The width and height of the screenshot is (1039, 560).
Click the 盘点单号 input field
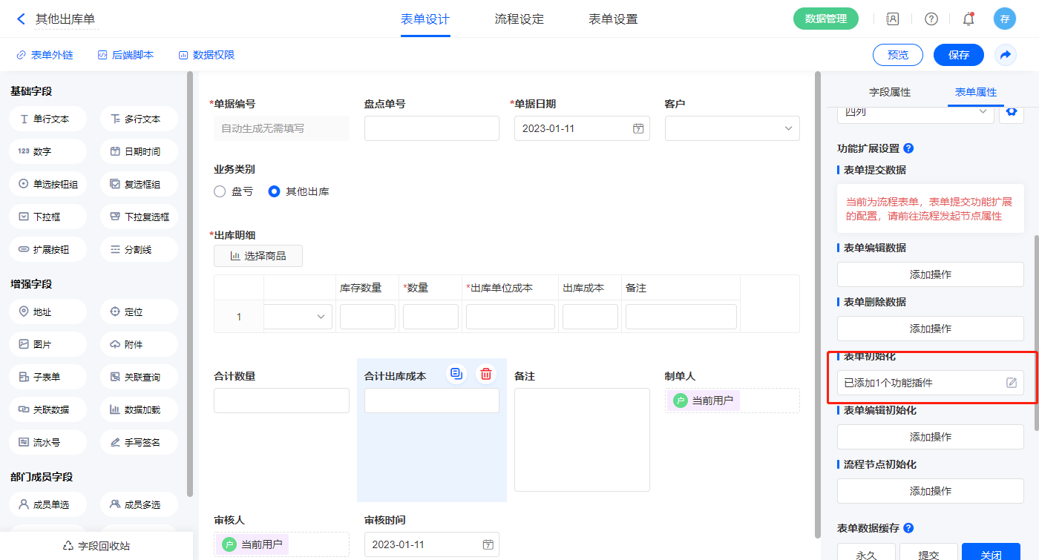[x=431, y=128]
